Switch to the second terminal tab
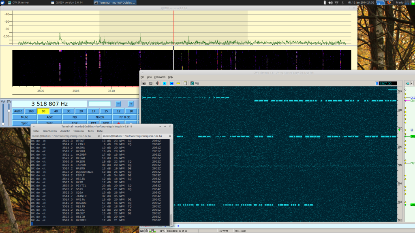 point(132,136)
